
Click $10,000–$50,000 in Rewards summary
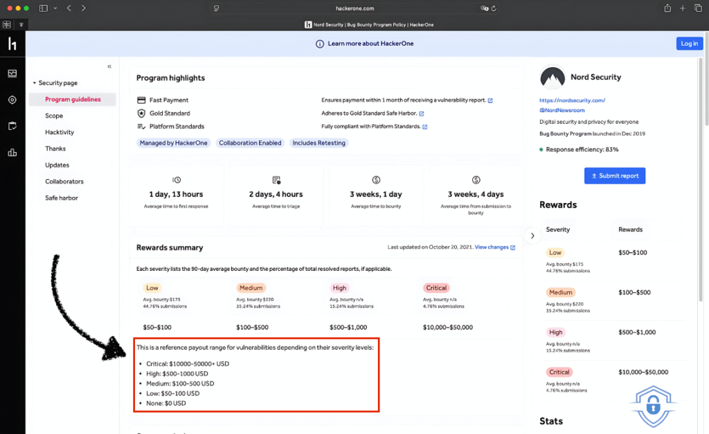448,328
